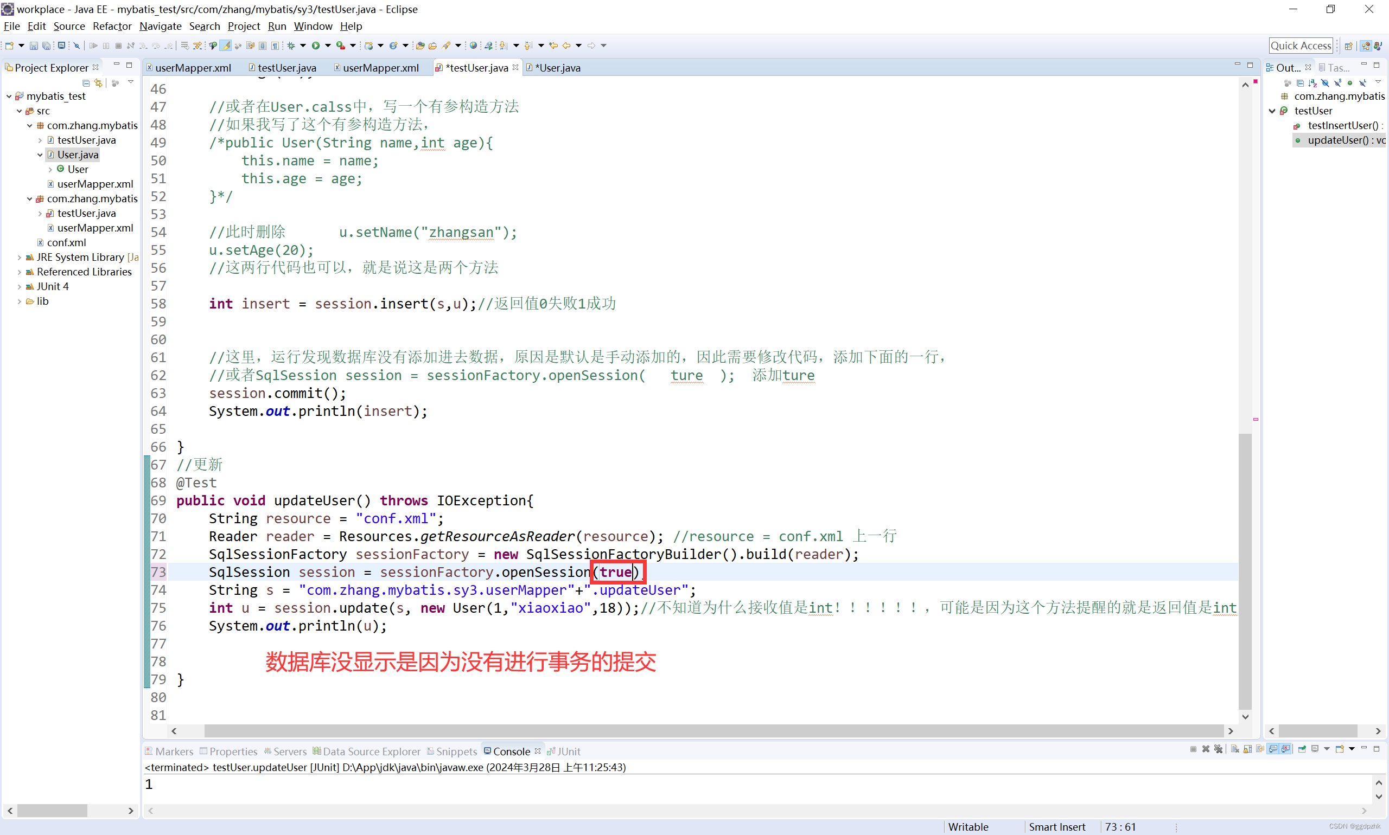This screenshot has width=1389, height=835.
Task: Collapse the mybatis_test project node
Action: pos(9,96)
